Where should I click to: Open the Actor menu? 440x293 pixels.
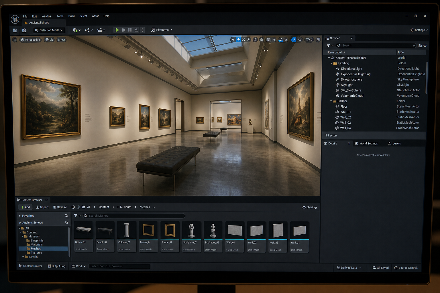95,16
